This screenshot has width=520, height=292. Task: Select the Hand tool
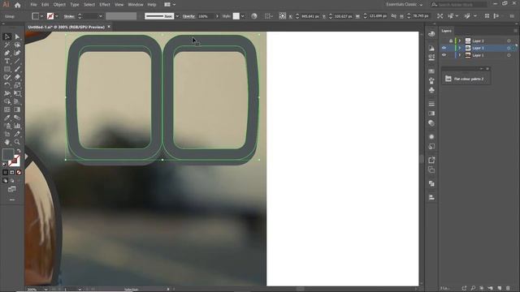coord(7,142)
